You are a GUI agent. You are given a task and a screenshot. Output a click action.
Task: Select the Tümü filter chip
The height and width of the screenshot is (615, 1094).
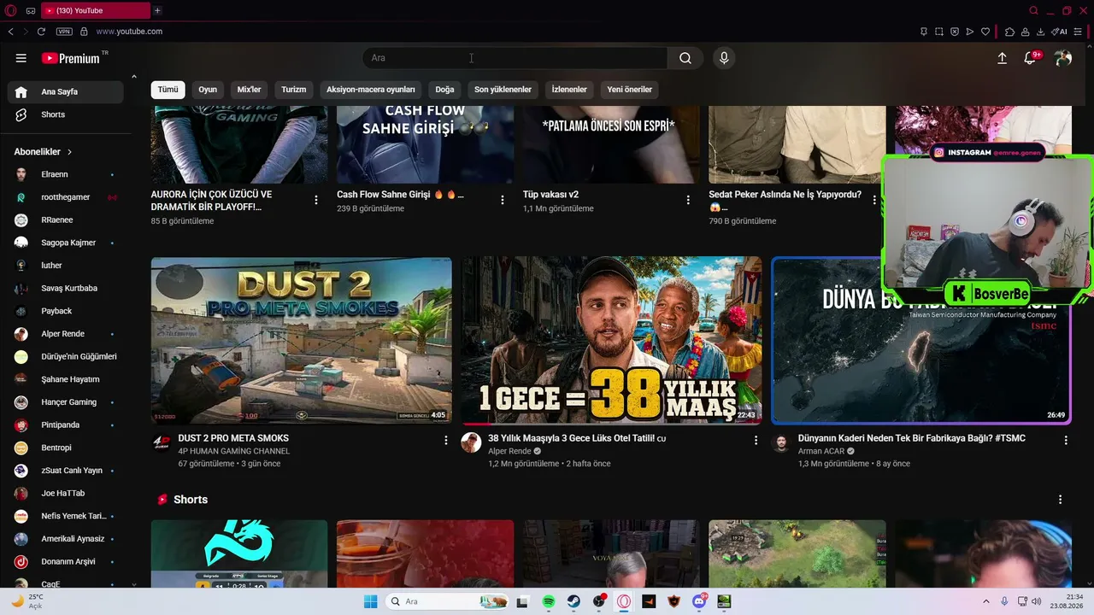point(168,90)
